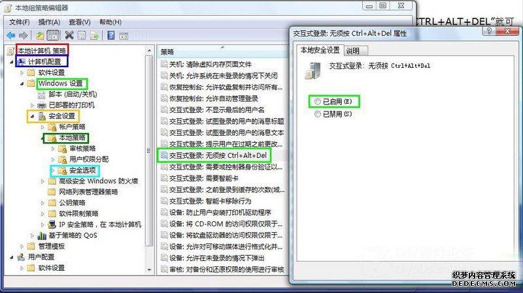523x293 pixels.
Task: Select policy 交互式登录: 智能卡移除行为
Action: pyautogui.click(x=210, y=201)
